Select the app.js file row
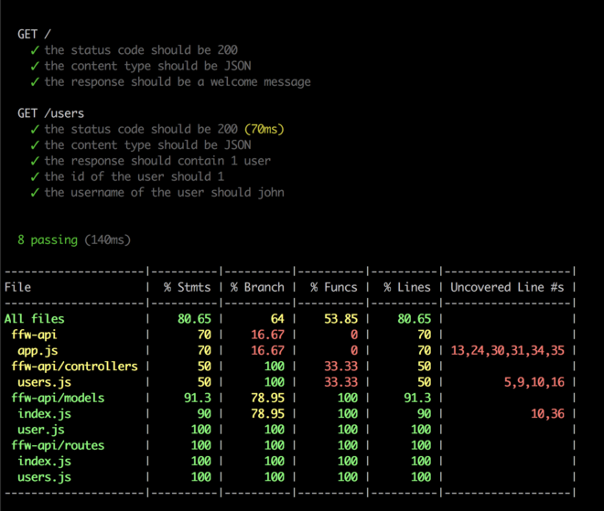The image size is (604, 511). click(39, 350)
